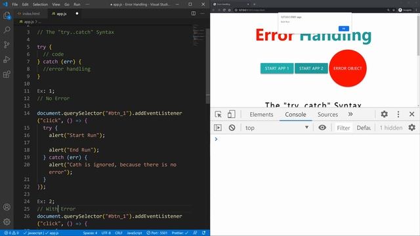Open Console settings gear
420x236 pixels.
412,128
